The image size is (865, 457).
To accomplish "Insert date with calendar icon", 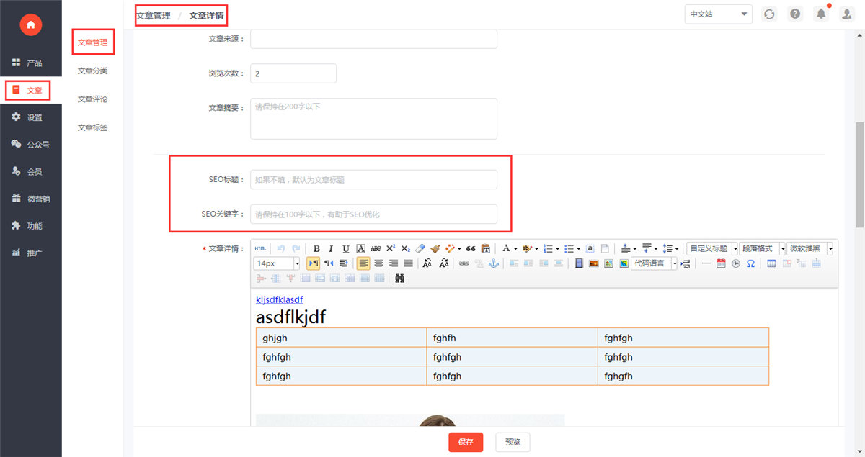I will [721, 263].
